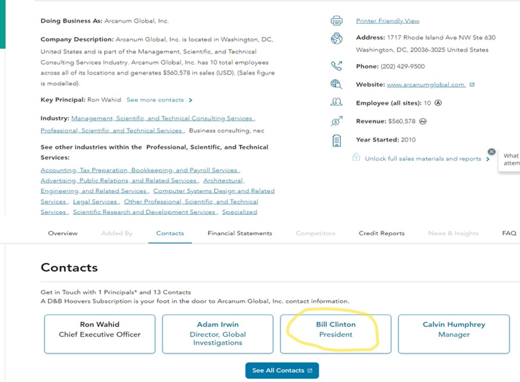Click the revenue dollar arrow icon
520x382 pixels.
(x=336, y=121)
